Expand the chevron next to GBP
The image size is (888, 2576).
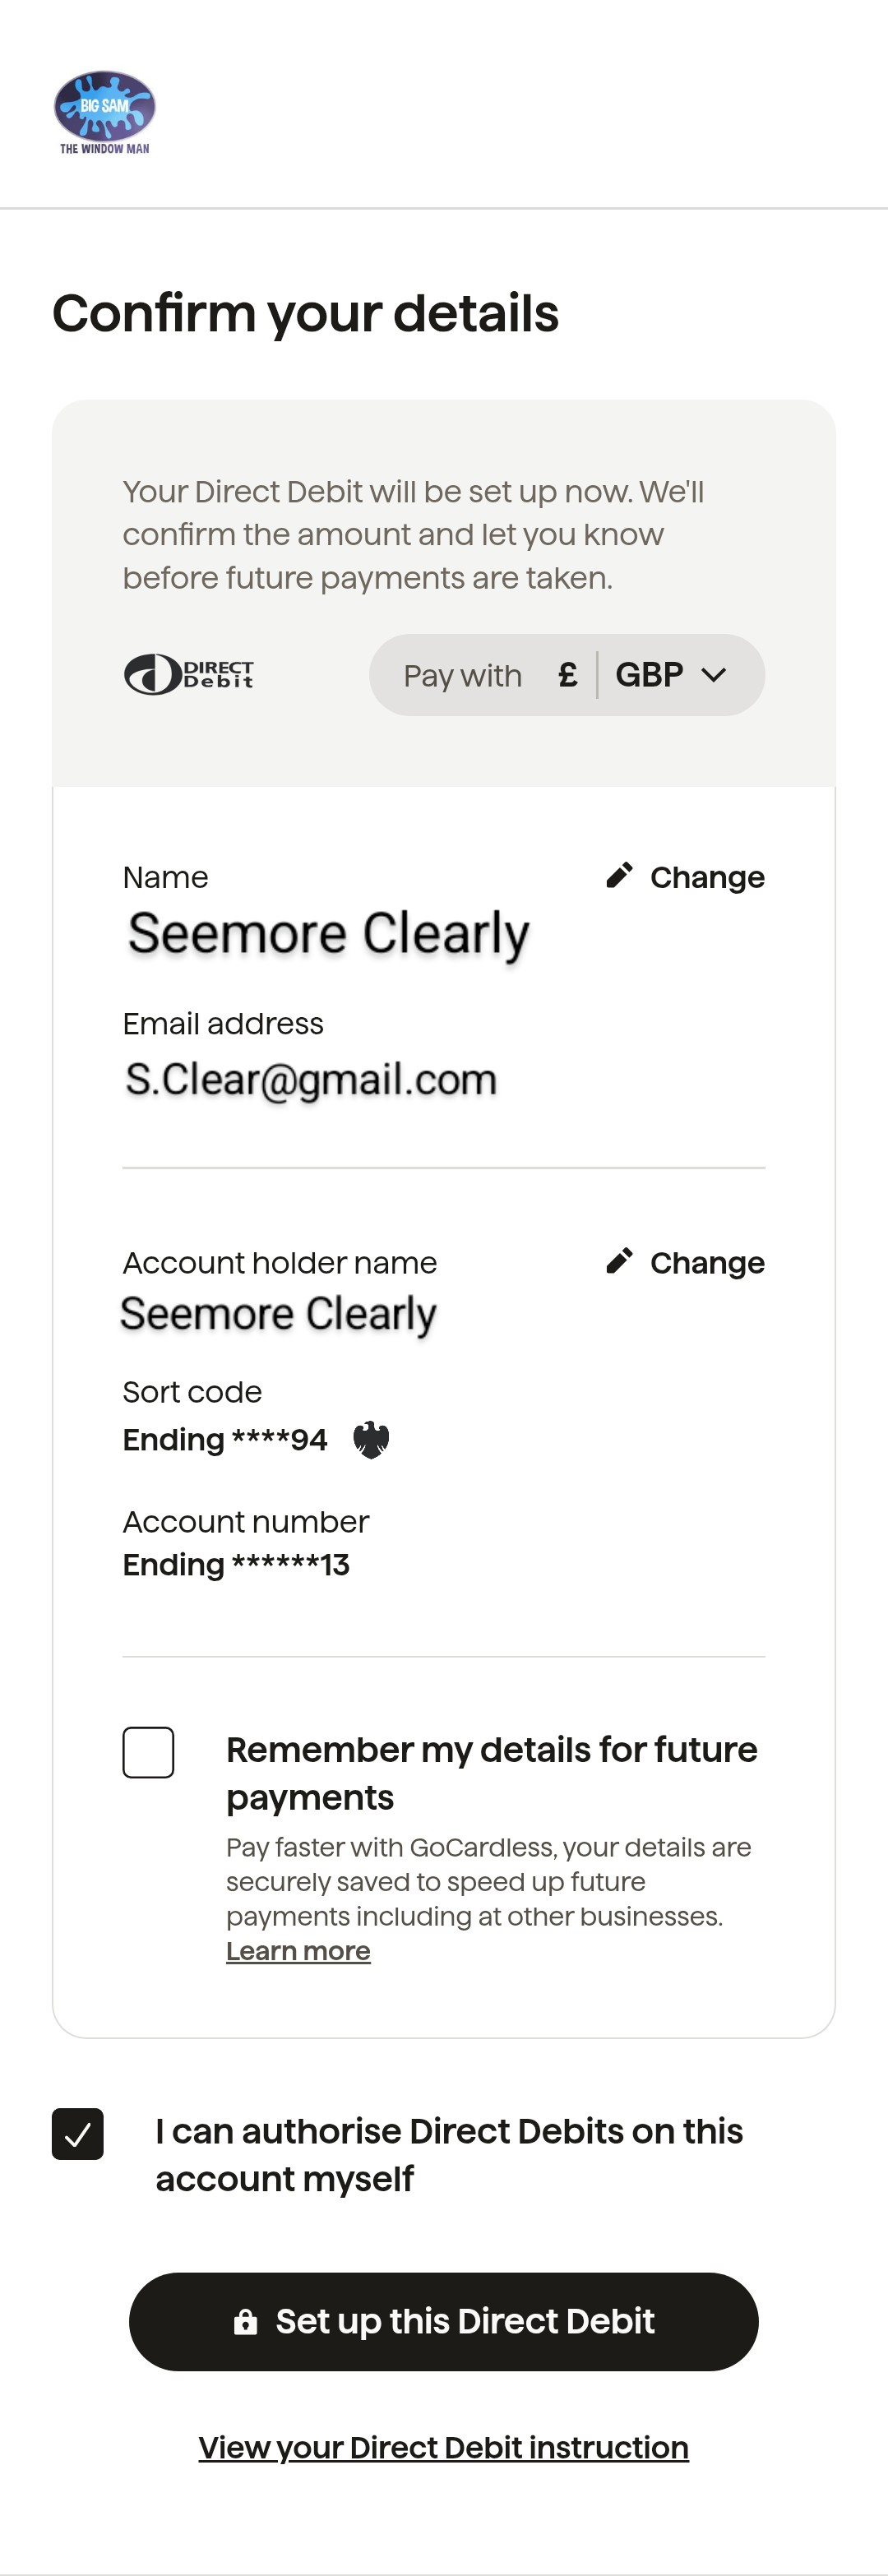[714, 675]
